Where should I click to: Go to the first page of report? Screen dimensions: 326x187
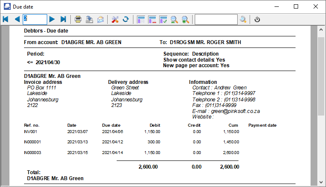coord(6,19)
